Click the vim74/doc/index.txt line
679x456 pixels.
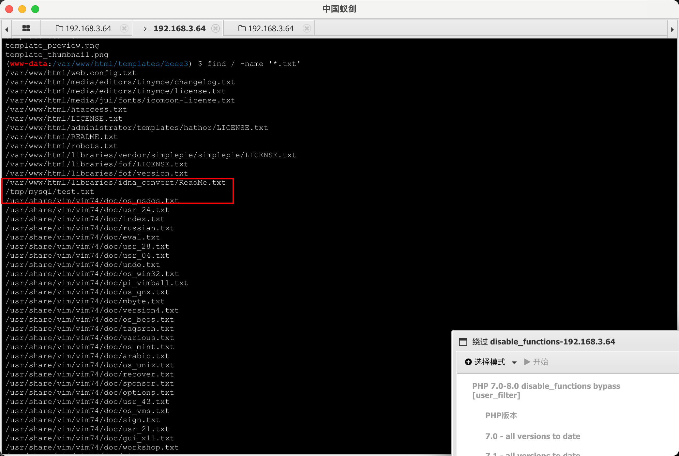point(85,219)
